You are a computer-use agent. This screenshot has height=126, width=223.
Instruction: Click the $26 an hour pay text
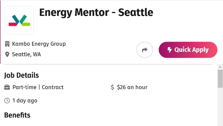132,87
